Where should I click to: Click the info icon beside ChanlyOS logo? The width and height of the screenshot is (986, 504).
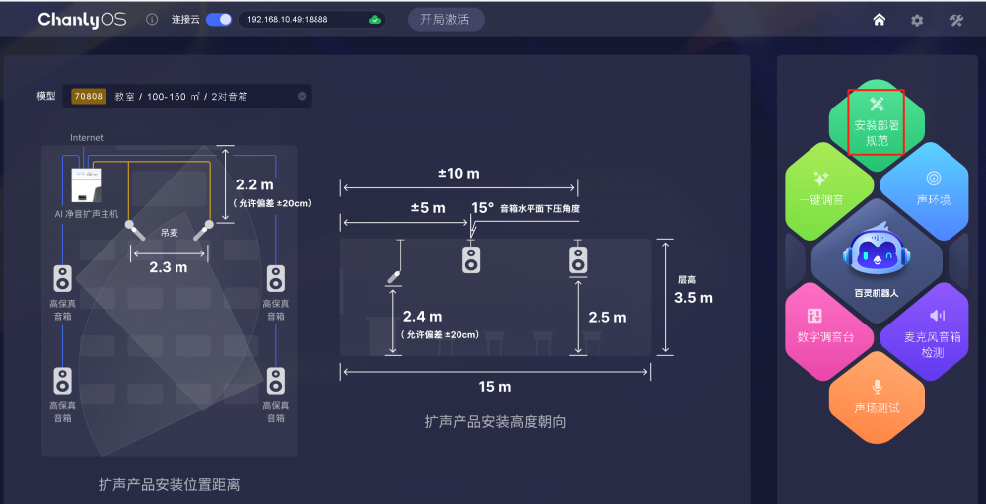pyautogui.click(x=152, y=20)
